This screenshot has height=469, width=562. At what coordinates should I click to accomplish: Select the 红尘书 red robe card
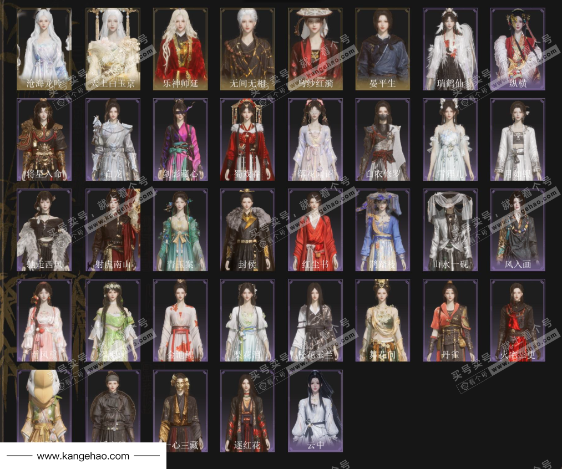(315, 230)
